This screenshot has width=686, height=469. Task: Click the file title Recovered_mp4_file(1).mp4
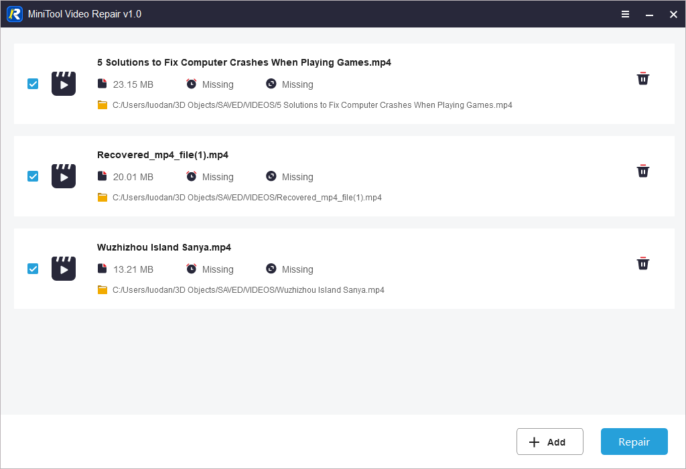[163, 155]
